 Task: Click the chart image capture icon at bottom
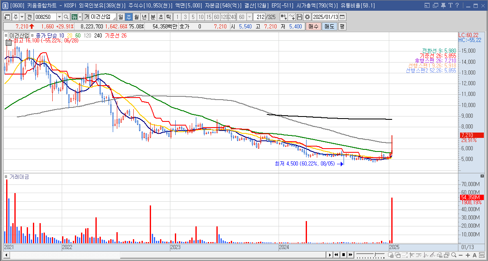446,255
